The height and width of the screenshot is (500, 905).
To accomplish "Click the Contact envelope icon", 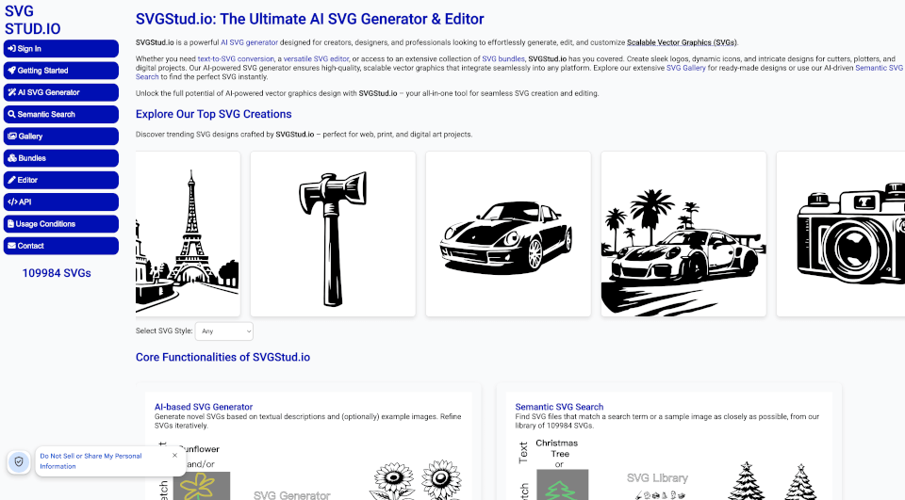I will [x=11, y=246].
